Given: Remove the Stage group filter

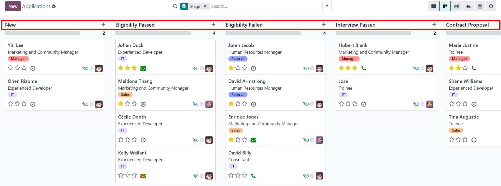Looking at the screenshot, I should (x=205, y=6).
